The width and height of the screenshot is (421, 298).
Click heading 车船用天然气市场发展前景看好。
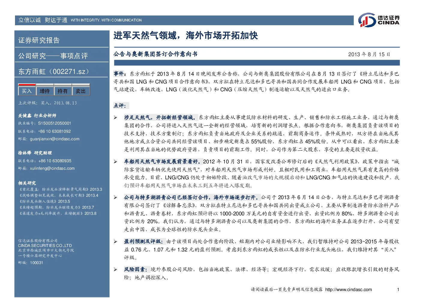[x=163, y=162]
